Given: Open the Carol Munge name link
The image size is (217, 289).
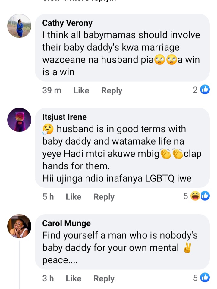Looking at the screenshot, I should 66,223.
